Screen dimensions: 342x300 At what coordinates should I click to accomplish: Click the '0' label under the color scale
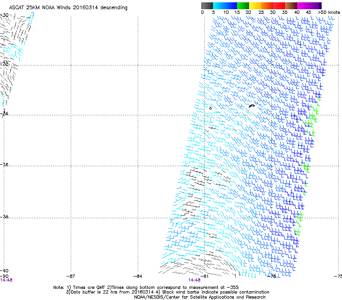coord(202,12)
